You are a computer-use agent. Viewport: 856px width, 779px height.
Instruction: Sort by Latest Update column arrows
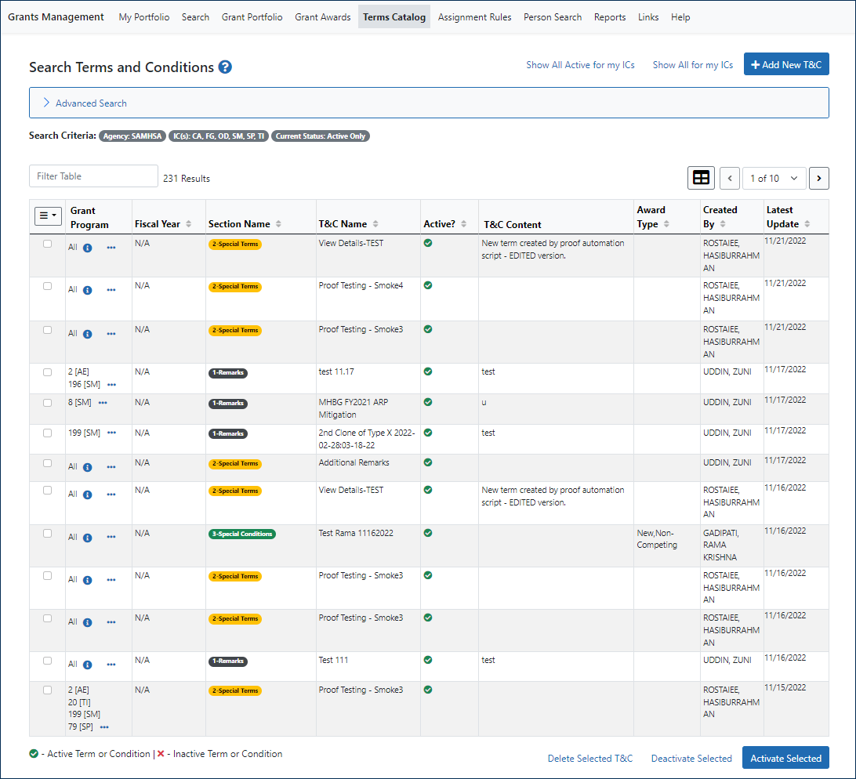(807, 224)
